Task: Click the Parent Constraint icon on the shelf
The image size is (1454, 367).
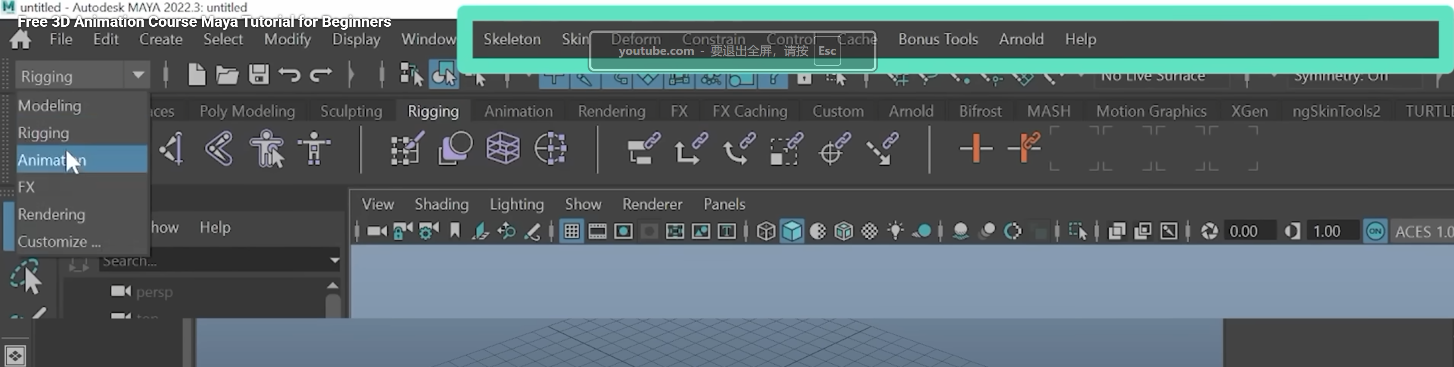Action: [x=643, y=149]
